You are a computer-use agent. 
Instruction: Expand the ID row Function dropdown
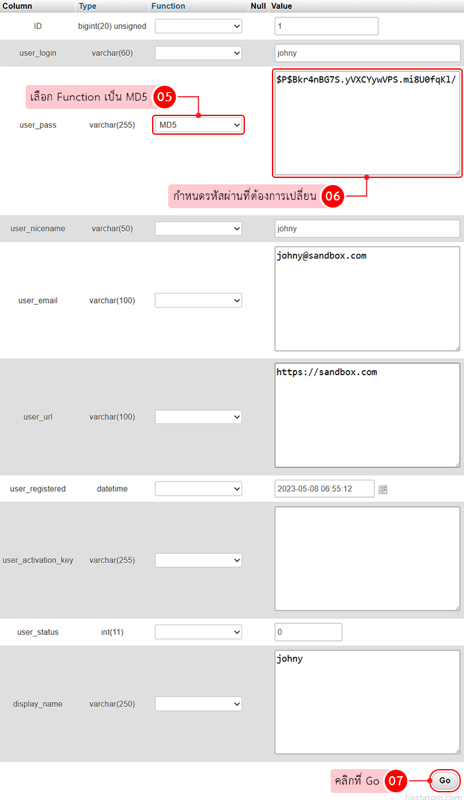tap(198, 26)
